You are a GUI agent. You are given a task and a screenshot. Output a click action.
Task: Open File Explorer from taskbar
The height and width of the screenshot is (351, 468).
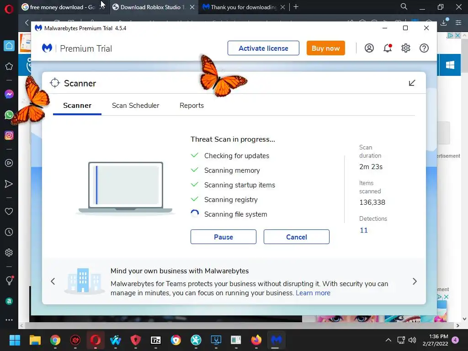[35, 340]
